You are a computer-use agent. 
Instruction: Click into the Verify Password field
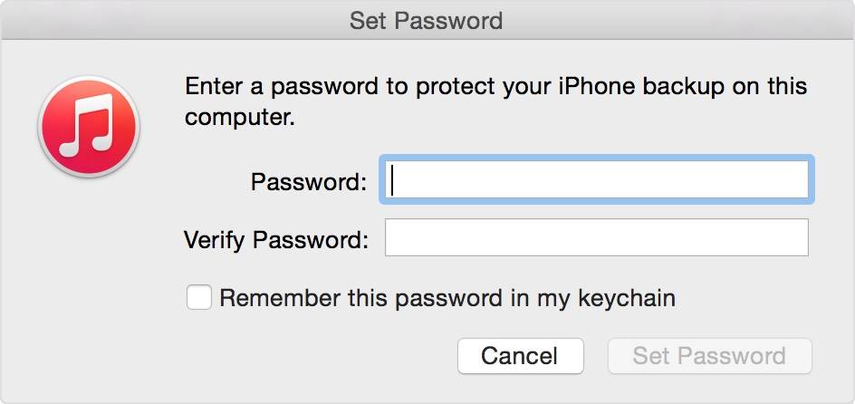(596, 238)
